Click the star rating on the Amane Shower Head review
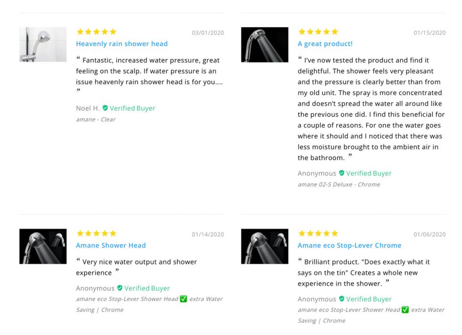Viewport: 462px width, 335px height. pos(96,233)
